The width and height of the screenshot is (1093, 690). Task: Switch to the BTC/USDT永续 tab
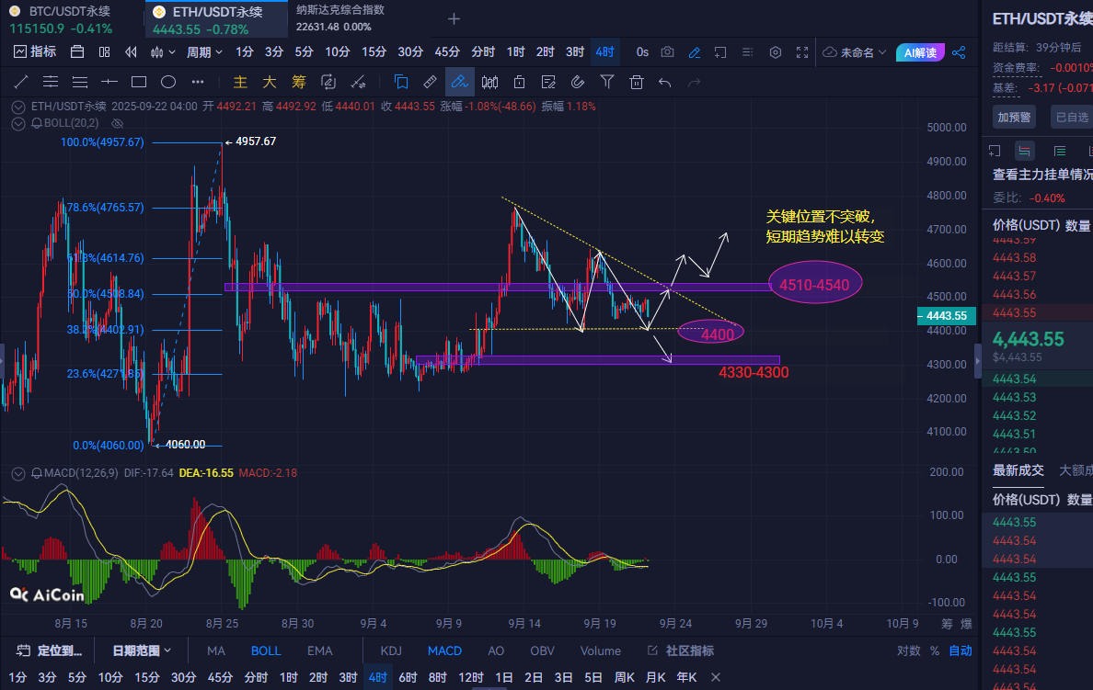[x=70, y=19]
